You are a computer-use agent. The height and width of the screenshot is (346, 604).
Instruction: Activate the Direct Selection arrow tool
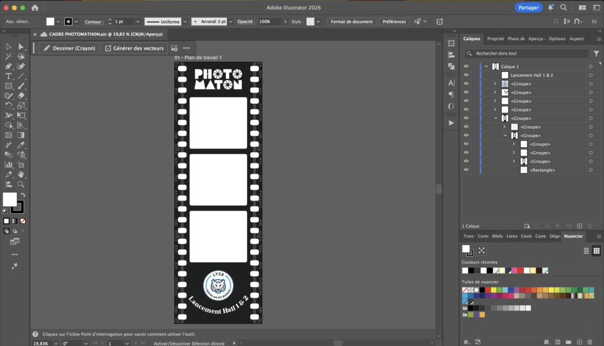[x=21, y=47]
